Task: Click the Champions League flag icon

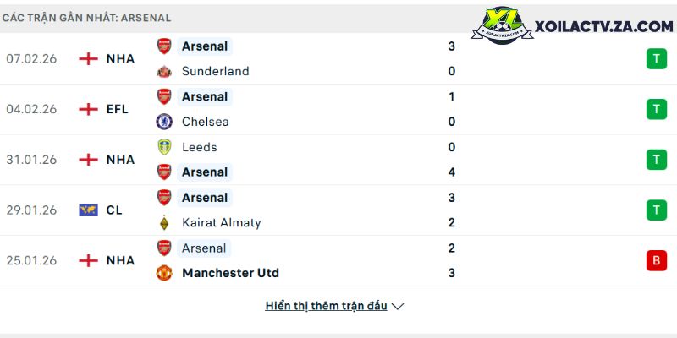Action: pyautogui.click(x=88, y=210)
